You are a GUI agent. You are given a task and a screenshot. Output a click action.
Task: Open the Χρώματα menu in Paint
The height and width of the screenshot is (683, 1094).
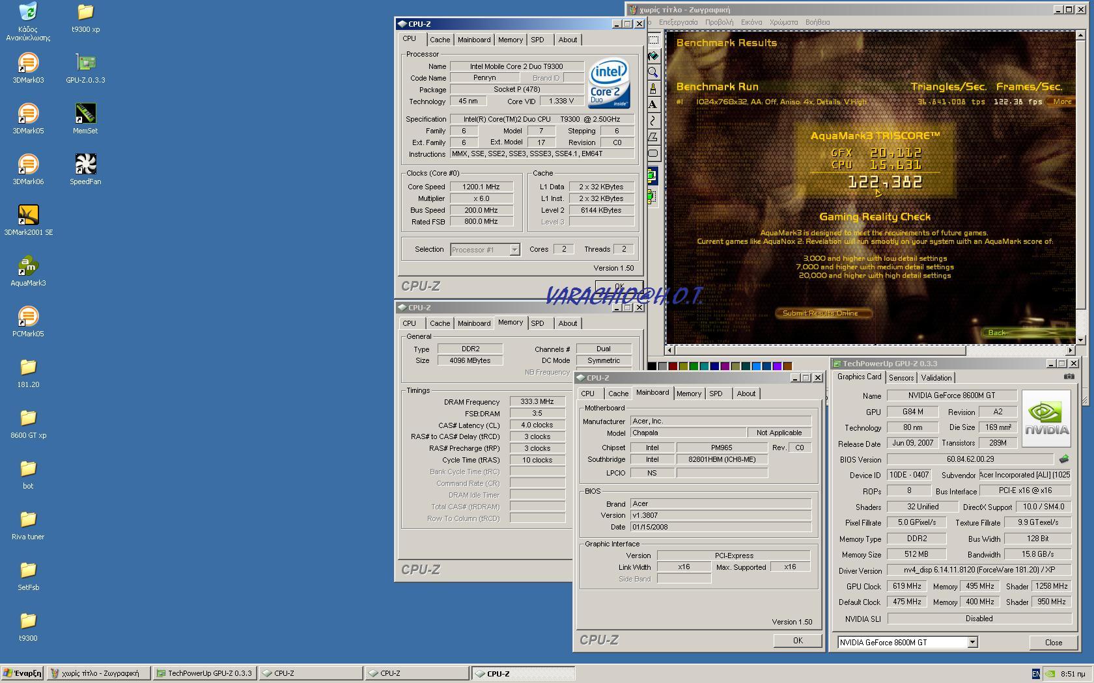click(x=783, y=22)
